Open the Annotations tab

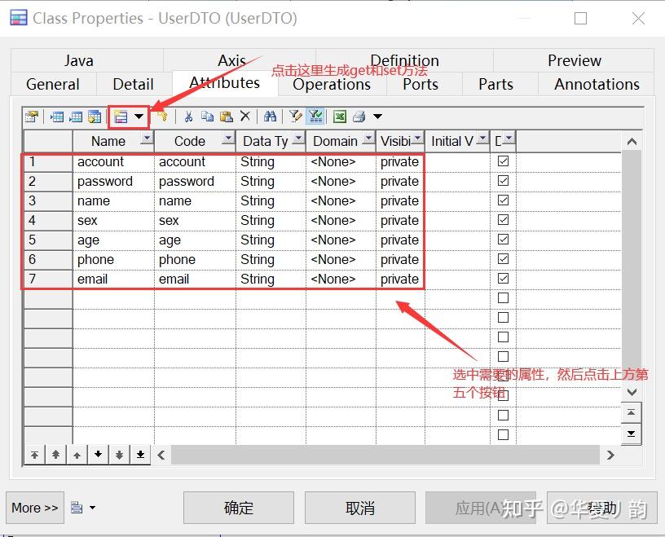(x=596, y=84)
